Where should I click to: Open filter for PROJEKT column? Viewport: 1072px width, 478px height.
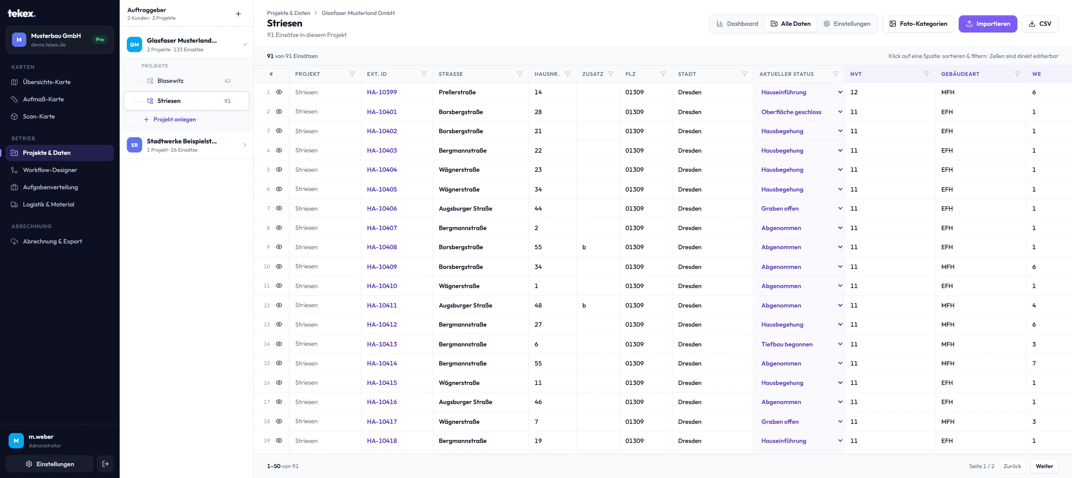click(x=352, y=74)
